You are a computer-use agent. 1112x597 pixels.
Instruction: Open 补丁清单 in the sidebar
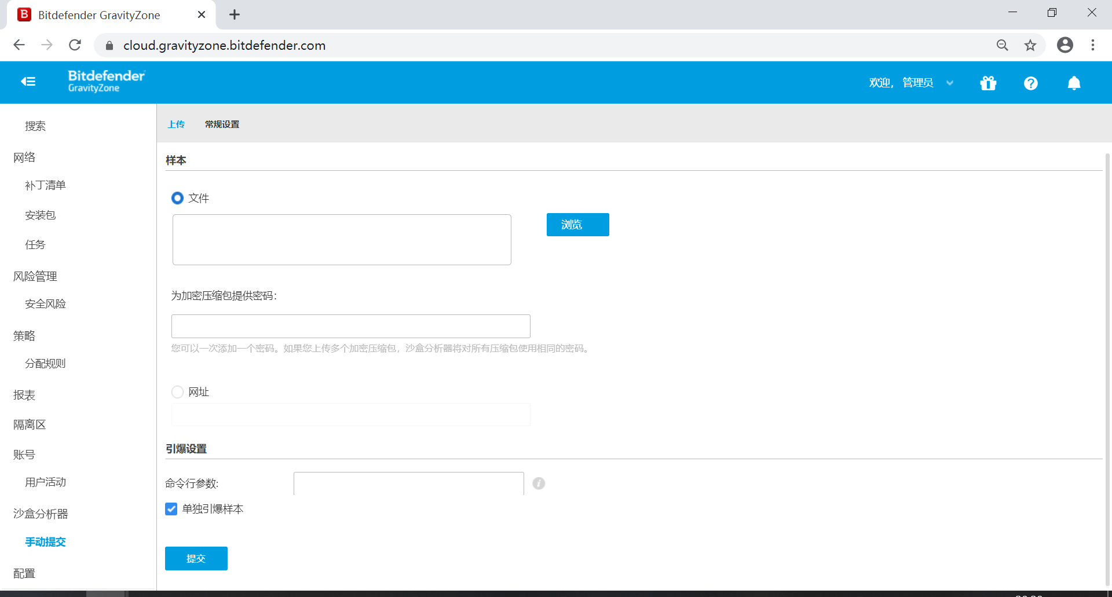click(x=45, y=185)
